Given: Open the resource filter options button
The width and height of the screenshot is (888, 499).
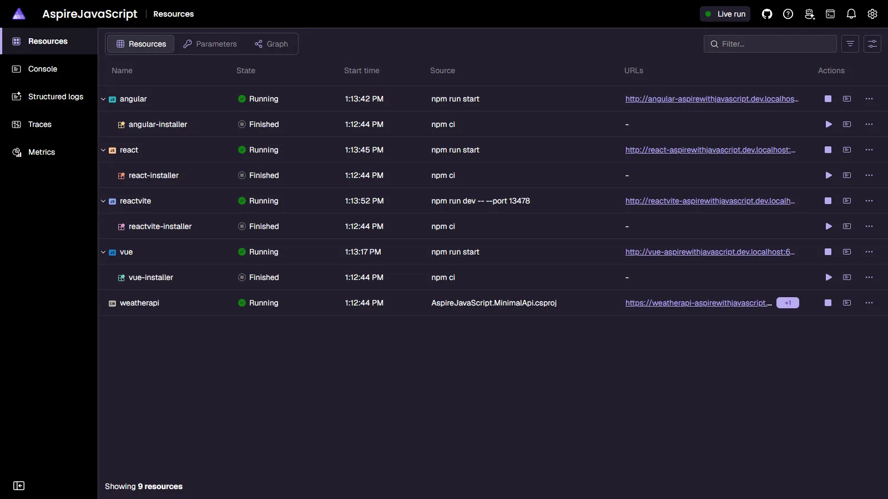Looking at the screenshot, I should pyautogui.click(x=850, y=44).
